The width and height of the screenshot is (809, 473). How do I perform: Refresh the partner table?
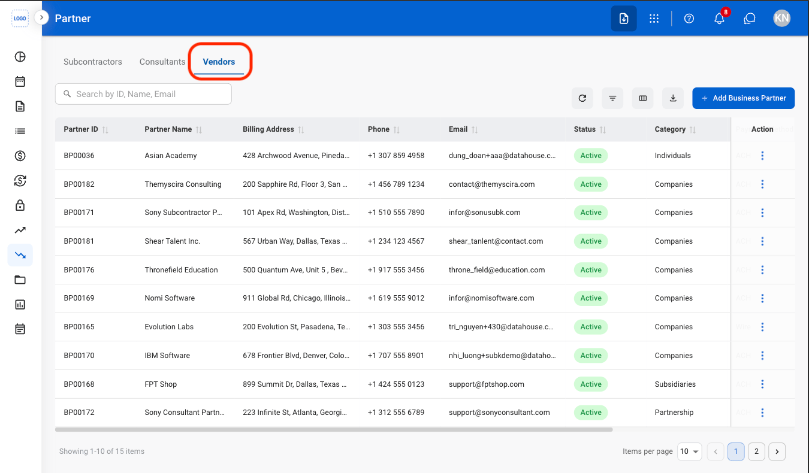[582, 98]
